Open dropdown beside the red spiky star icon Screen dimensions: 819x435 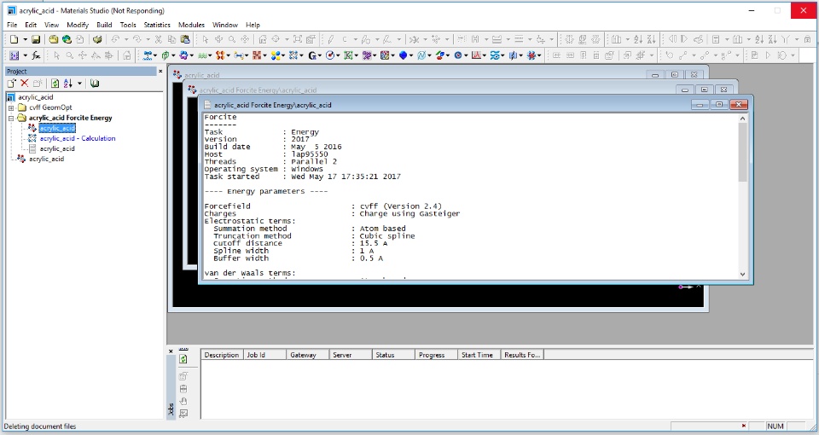coord(539,55)
